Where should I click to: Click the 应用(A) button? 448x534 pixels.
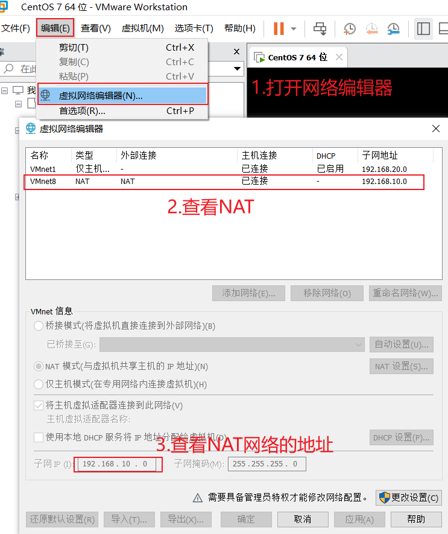[x=359, y=520]
